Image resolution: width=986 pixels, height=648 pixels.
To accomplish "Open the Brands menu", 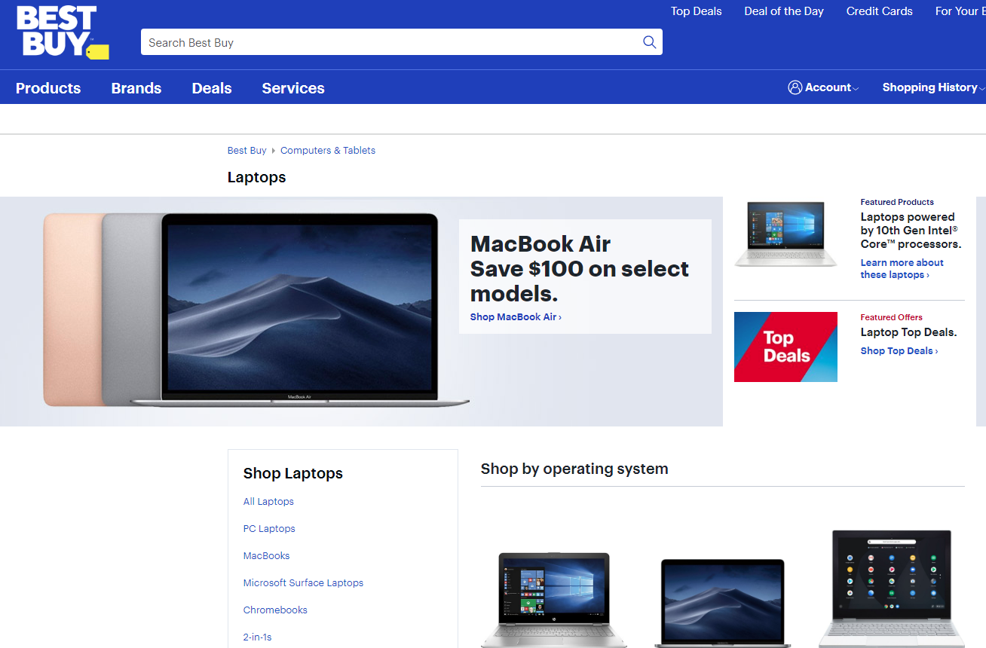I will (136, 88).
